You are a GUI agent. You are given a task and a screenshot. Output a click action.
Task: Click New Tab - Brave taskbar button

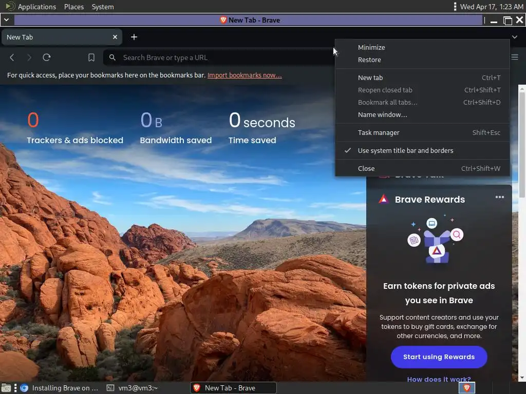[x=234, y=388]
